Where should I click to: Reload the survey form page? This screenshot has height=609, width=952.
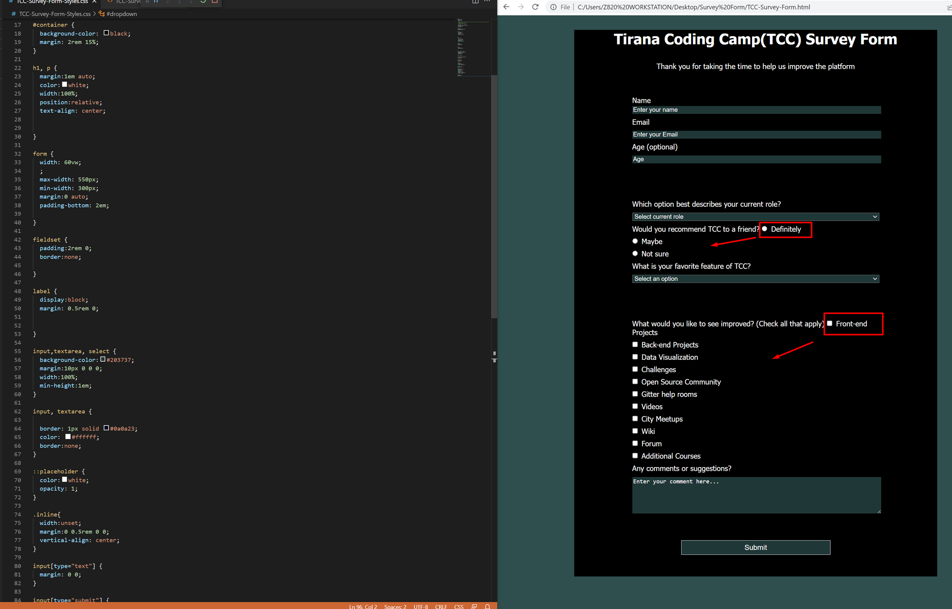point(535,7)
